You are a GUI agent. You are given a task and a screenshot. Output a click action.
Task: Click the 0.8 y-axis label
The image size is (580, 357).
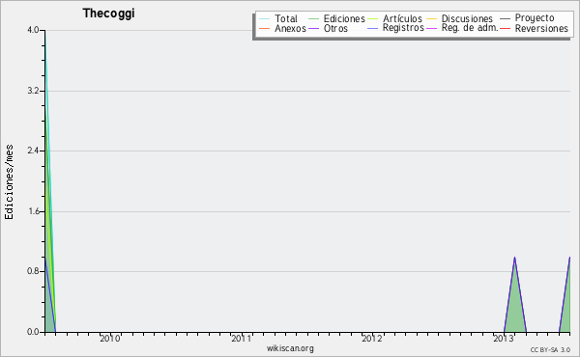(33, 271)
